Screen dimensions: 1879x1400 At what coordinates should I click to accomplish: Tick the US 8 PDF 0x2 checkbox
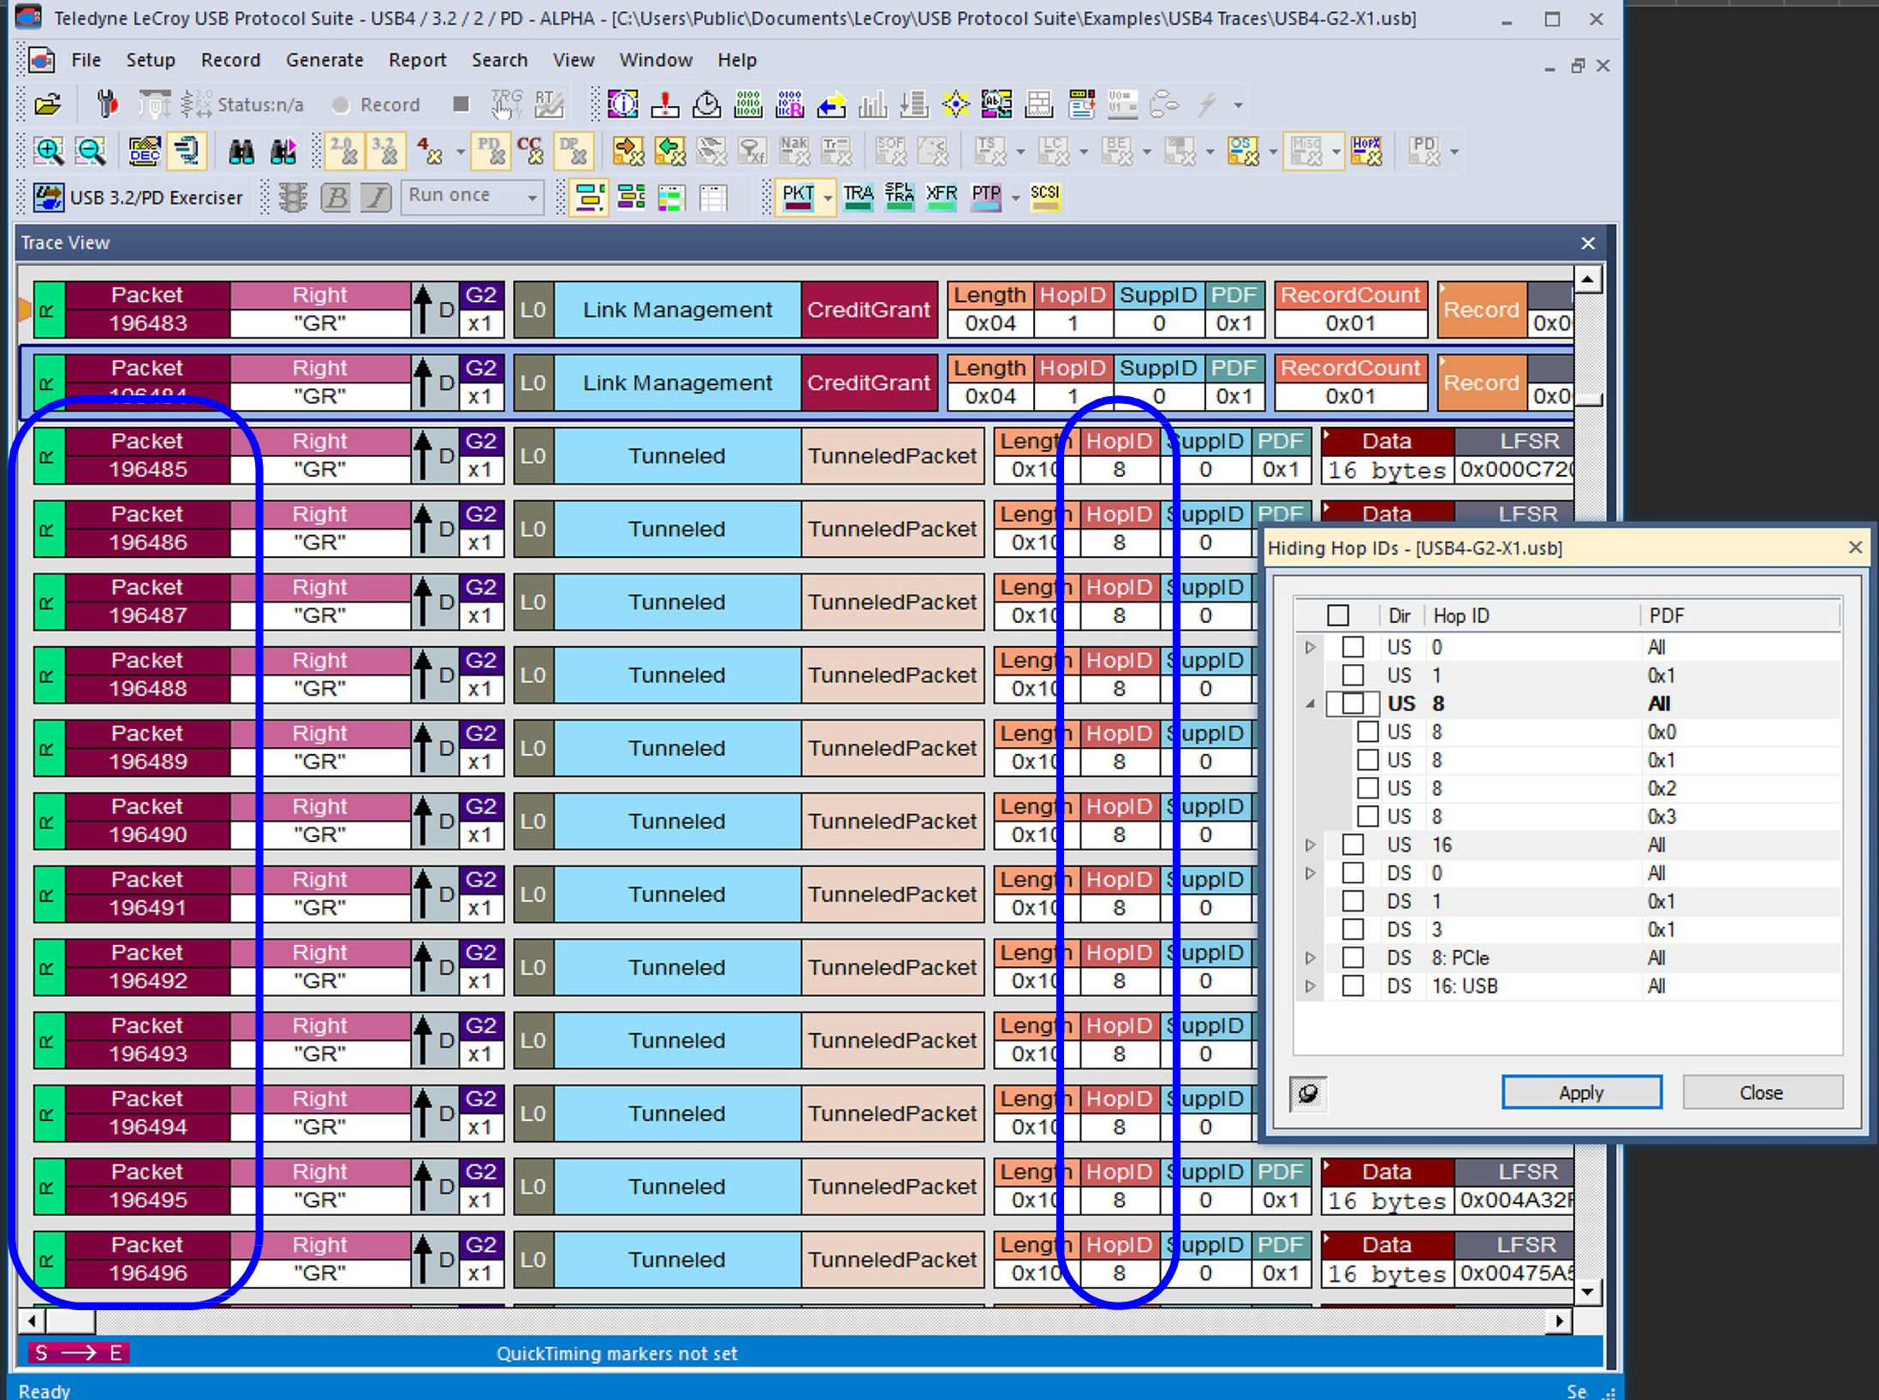[x=1368, y=788]
